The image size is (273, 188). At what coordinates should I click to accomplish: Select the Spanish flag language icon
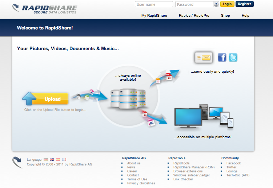(58, 159)
